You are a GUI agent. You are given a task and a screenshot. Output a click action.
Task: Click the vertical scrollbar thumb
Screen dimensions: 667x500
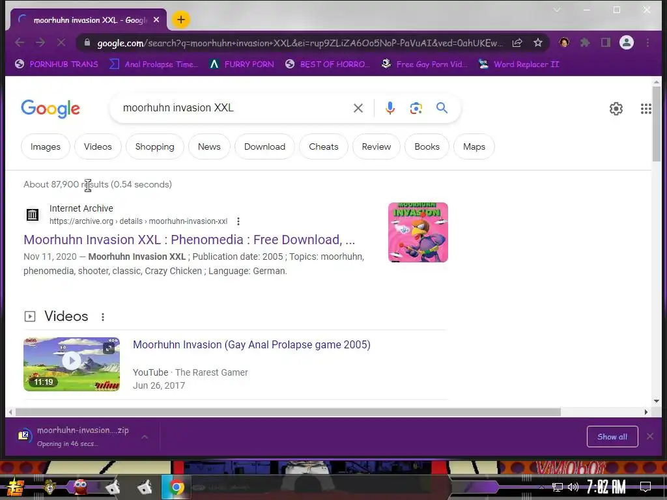coord(657,123)
